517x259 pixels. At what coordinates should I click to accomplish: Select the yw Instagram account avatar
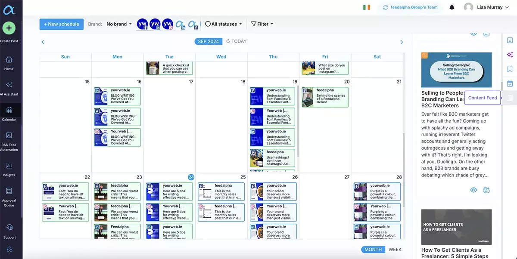(168, 24)
